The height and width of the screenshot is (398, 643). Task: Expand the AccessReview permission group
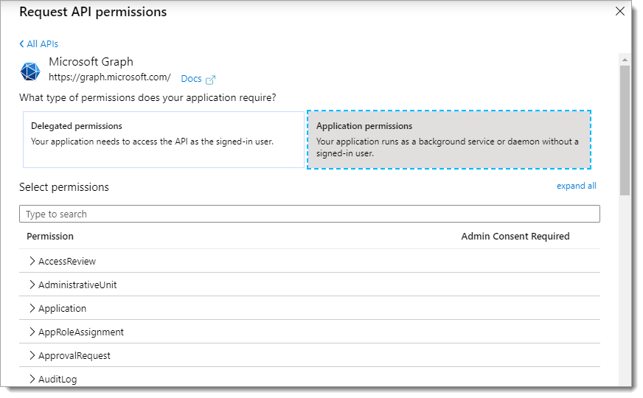pos(32,261)
